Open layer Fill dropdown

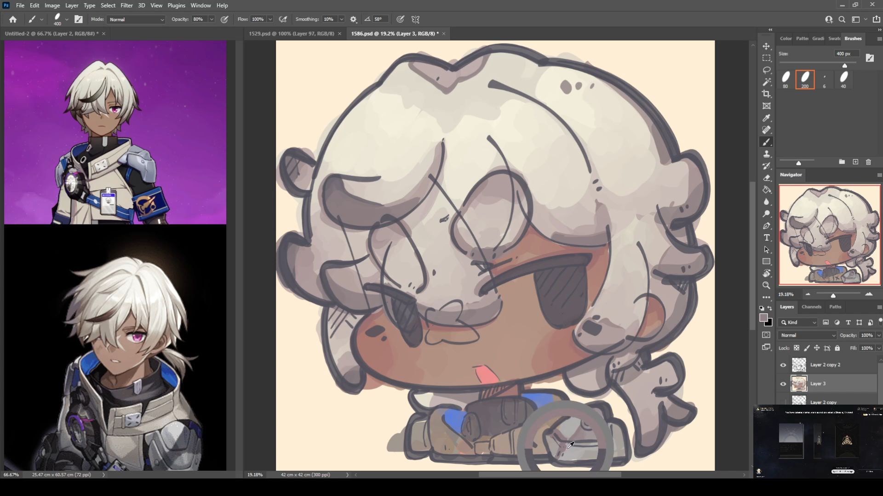(x=878, y=348)
